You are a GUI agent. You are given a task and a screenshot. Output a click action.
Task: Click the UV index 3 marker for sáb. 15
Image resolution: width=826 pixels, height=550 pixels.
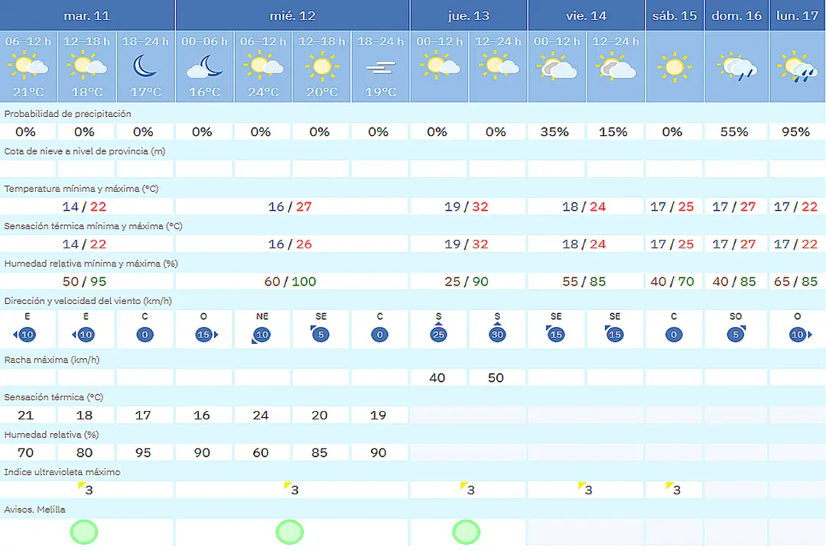click(674, 489)
